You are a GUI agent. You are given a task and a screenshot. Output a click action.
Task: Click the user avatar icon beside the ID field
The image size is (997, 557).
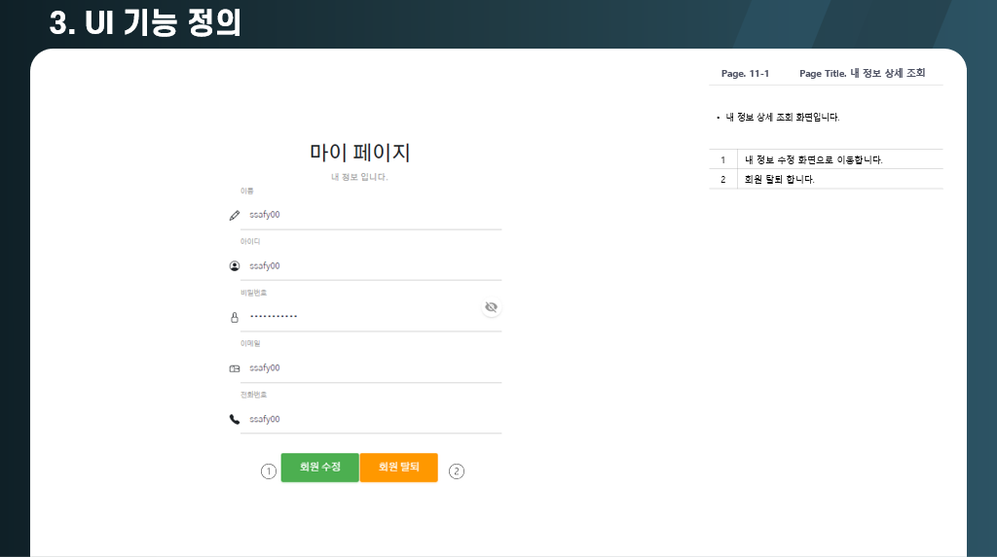coord(235,266)
